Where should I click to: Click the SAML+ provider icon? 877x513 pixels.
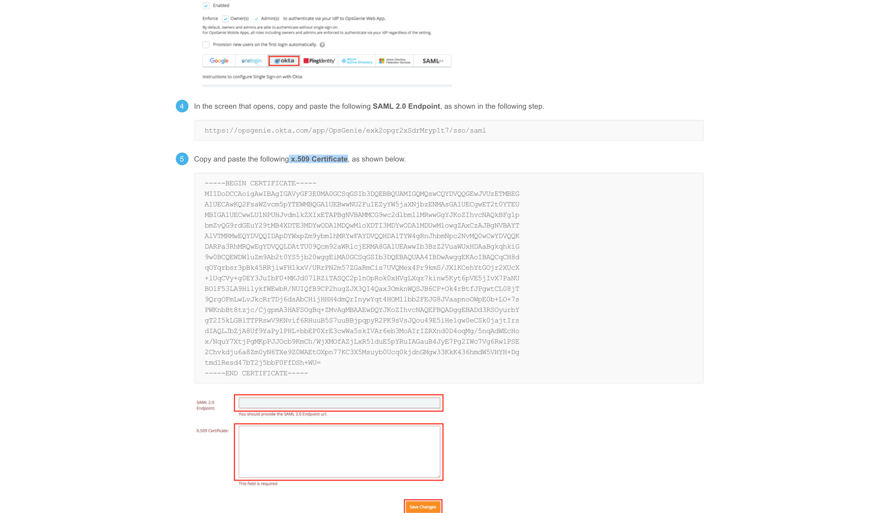[432, 61]
